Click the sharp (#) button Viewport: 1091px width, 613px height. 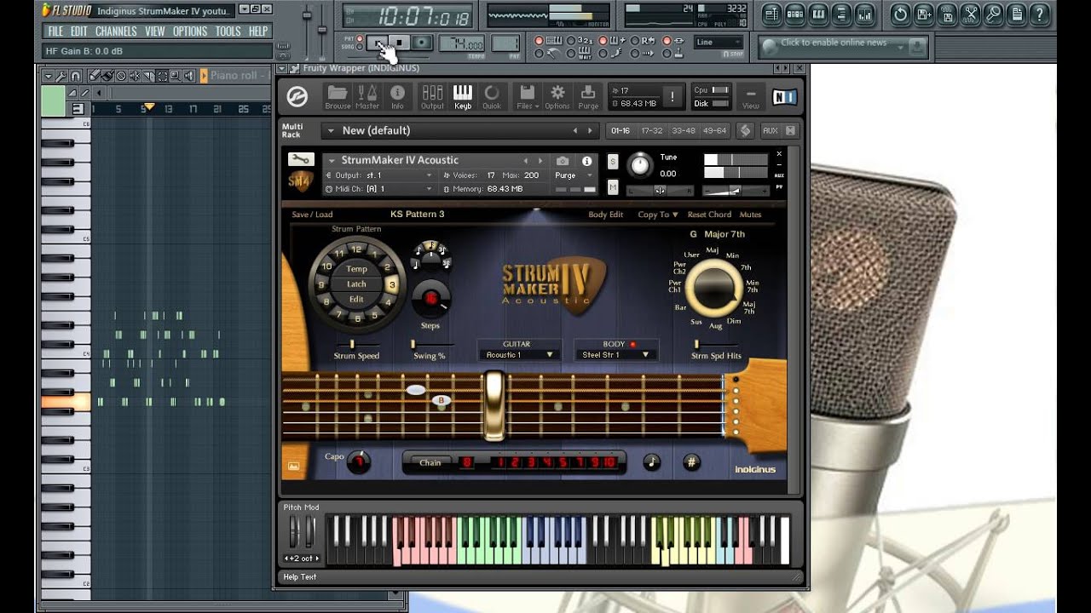691,462
